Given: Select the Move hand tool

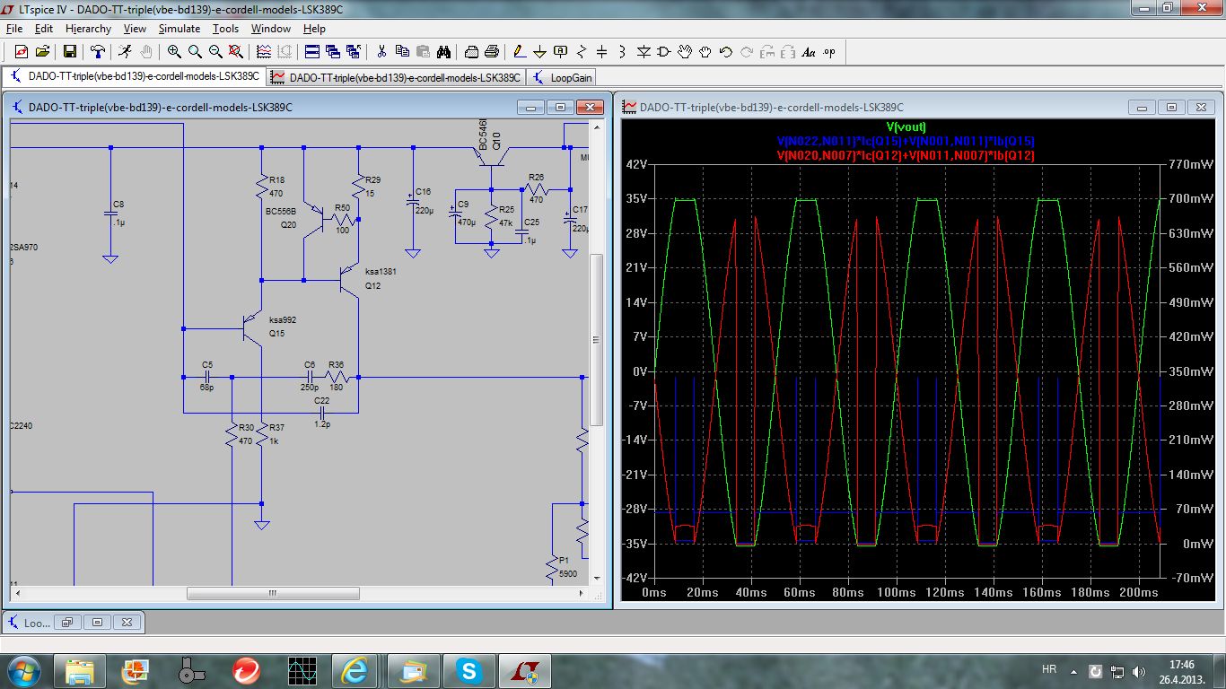Looking at the screenshot, I should (x=685, y=51).
